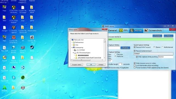Switch to the Screenshots tab label
The width and height of the screenshot is (176, 99).
click(x=155, y=31)
